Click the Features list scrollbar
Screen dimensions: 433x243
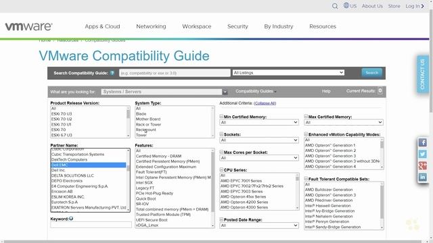click(212, 188)
